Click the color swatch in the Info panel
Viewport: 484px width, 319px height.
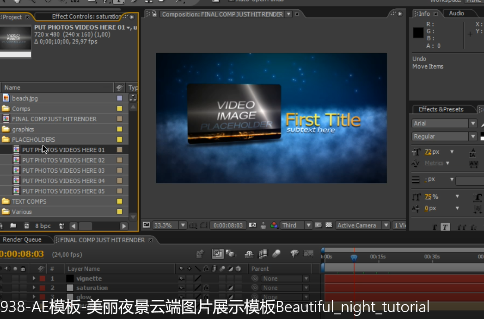418,32
